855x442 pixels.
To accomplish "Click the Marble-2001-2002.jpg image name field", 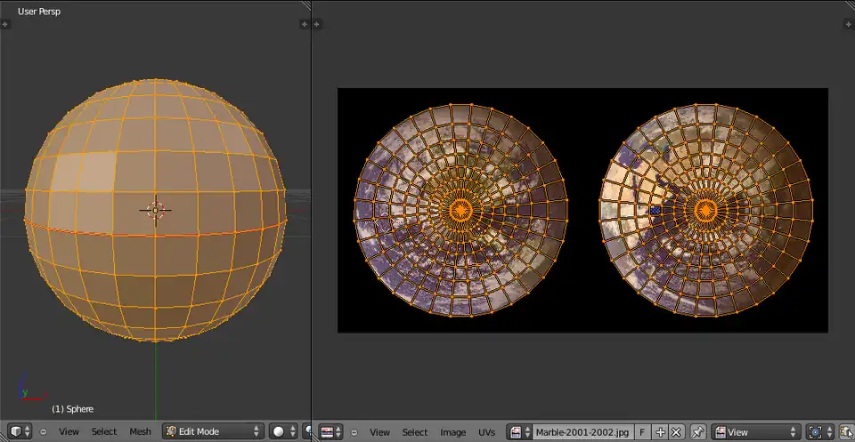I will (x=582, y=431).
